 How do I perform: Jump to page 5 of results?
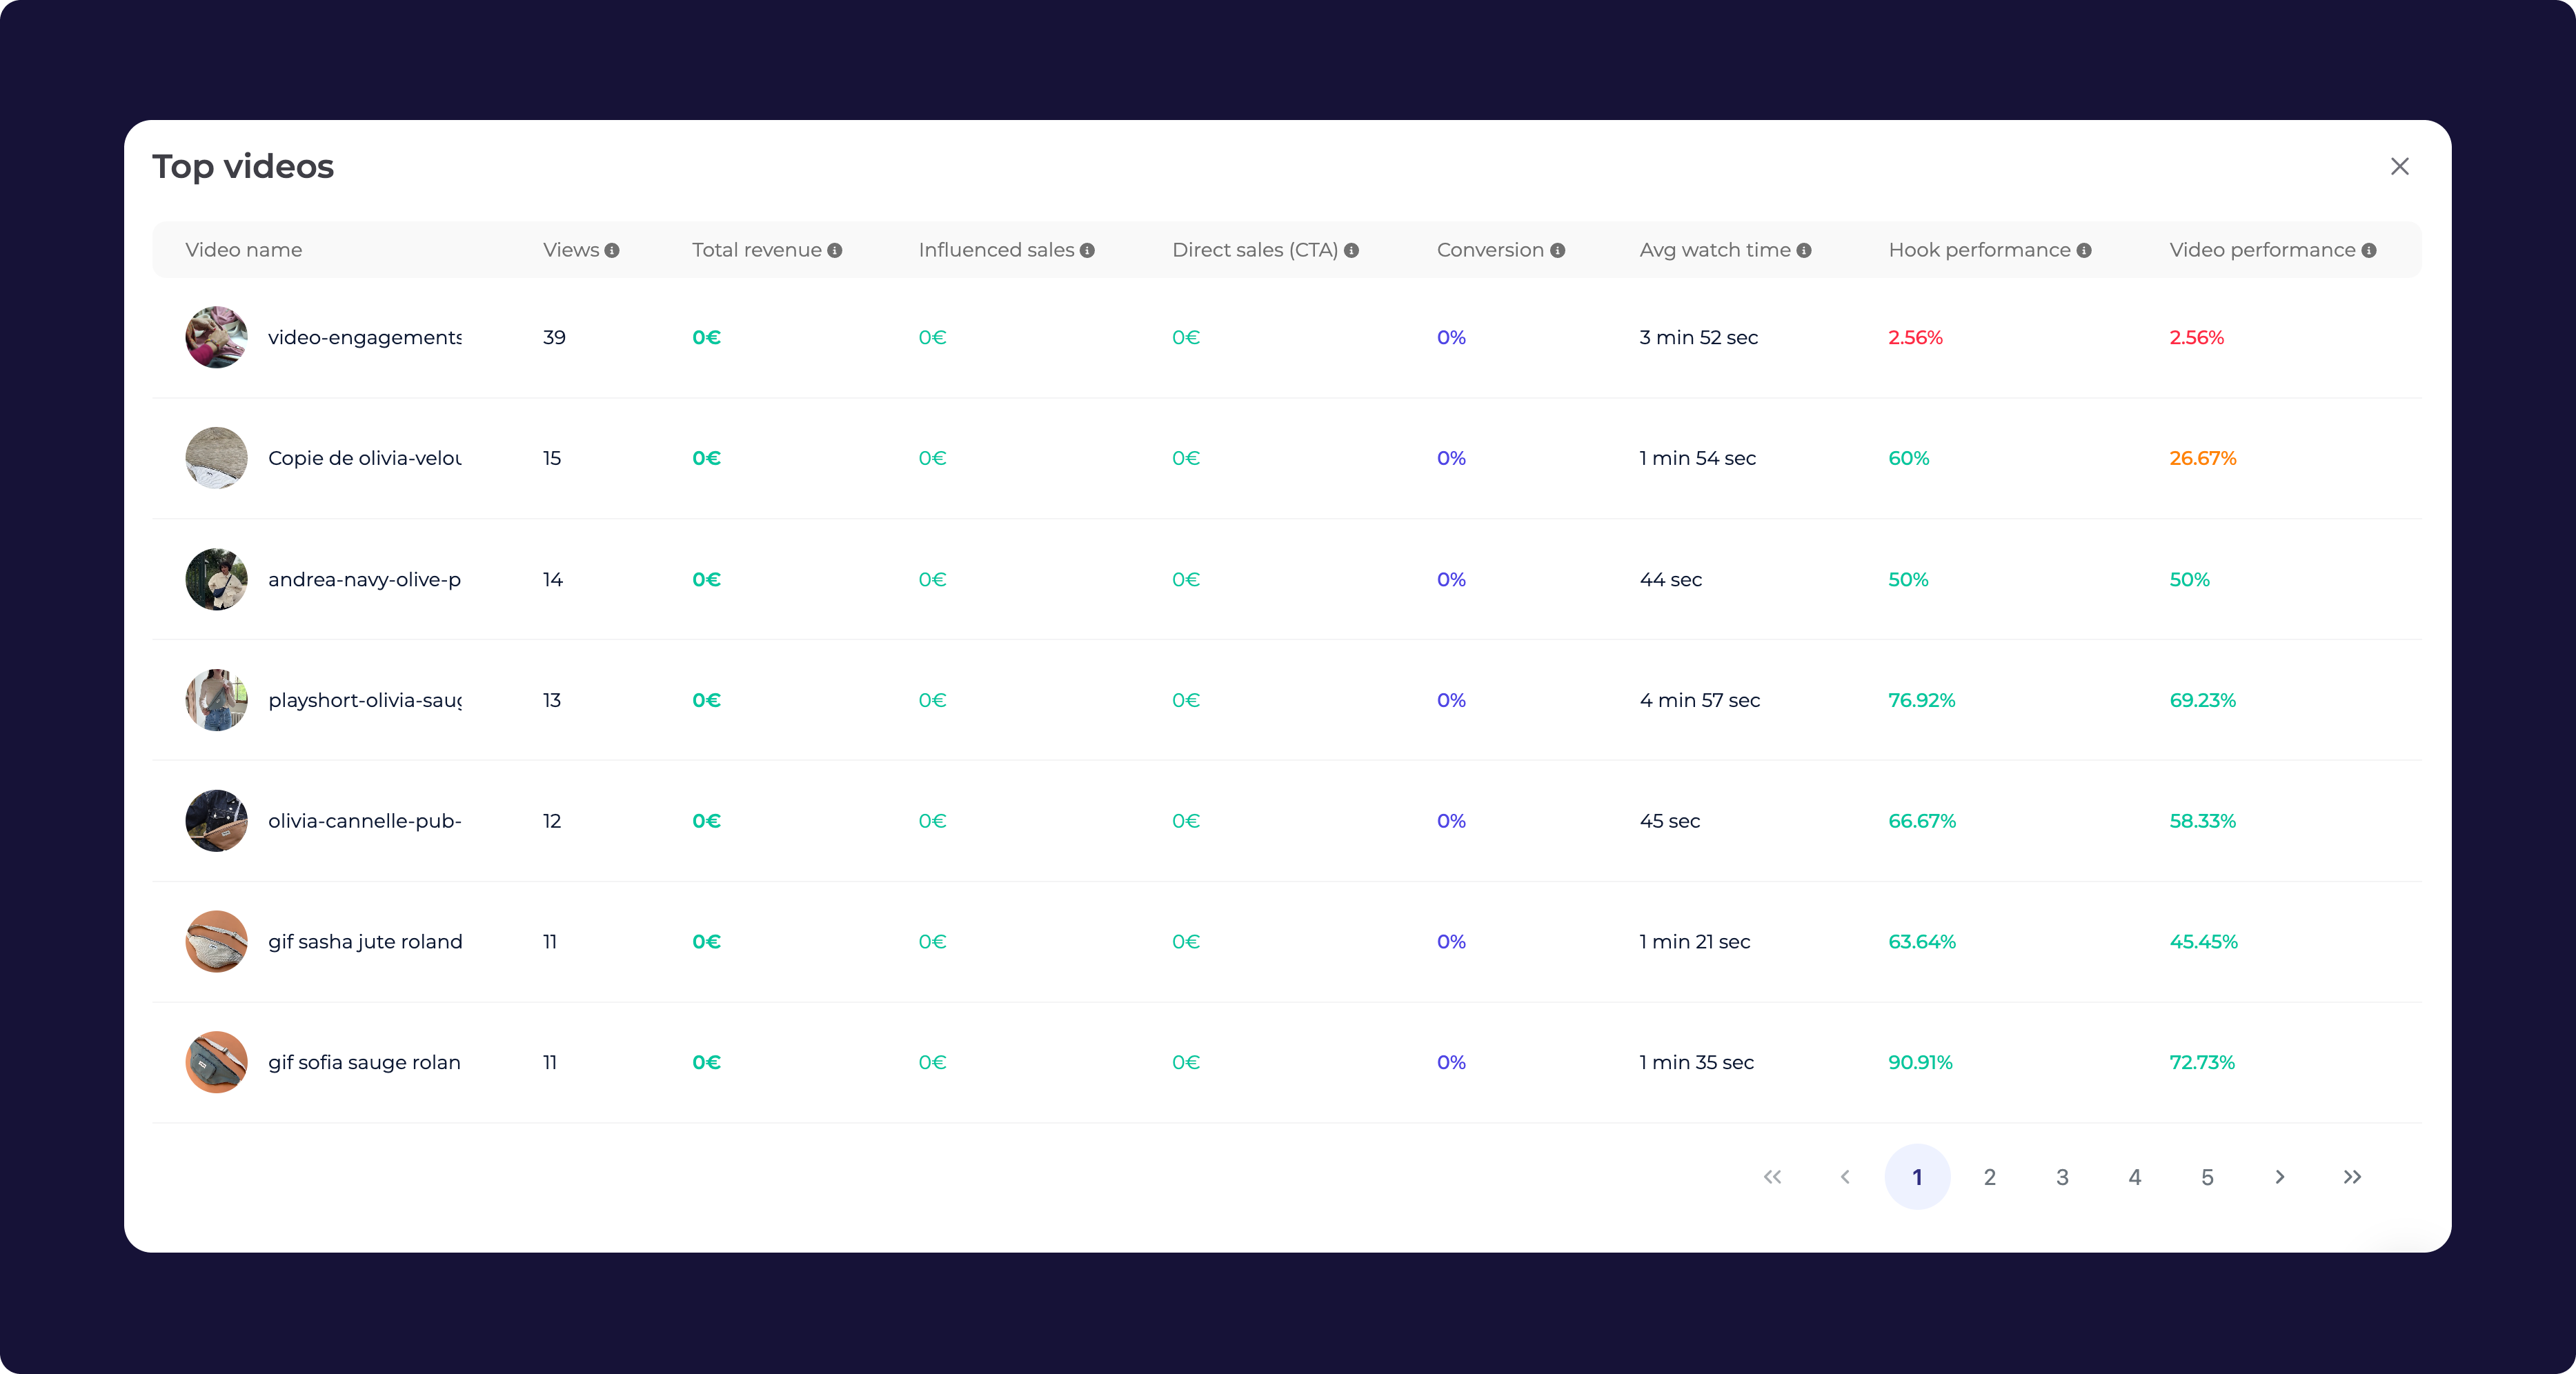pyautogui.click(x=2207, y=1177)
